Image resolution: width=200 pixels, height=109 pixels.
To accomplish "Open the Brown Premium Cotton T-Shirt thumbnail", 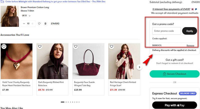I will pyautogui.click(x=10, y=16).
